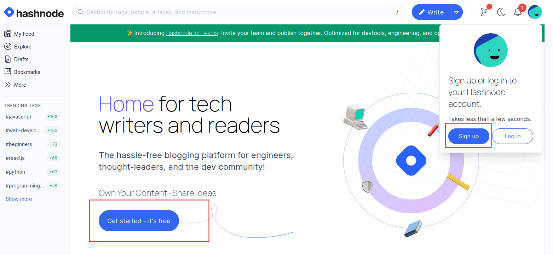Image resolution: width=553 pixels, height=255 pixels.
Task: Open Hashnode for Teams banner link
Action: [192, 33]
